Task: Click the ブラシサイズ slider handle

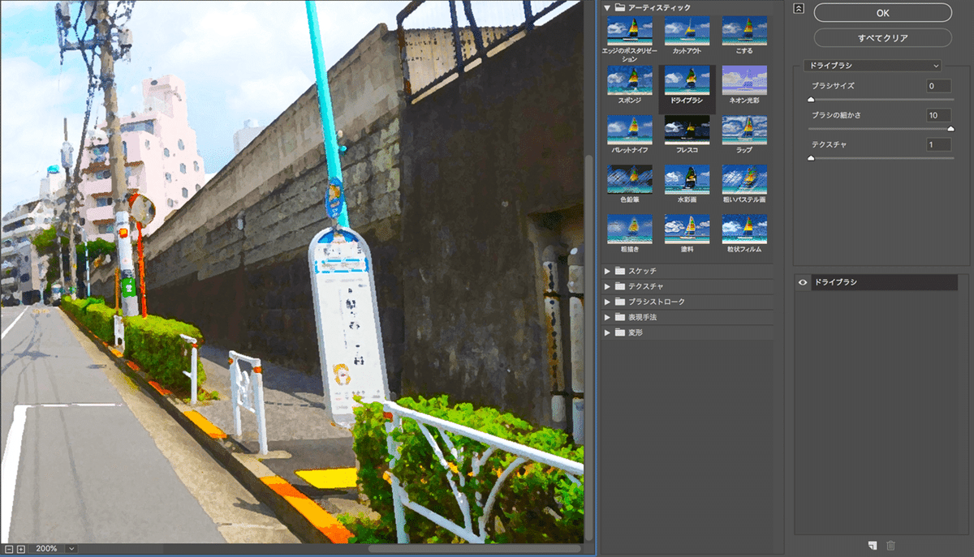Action: pos(810,99)
